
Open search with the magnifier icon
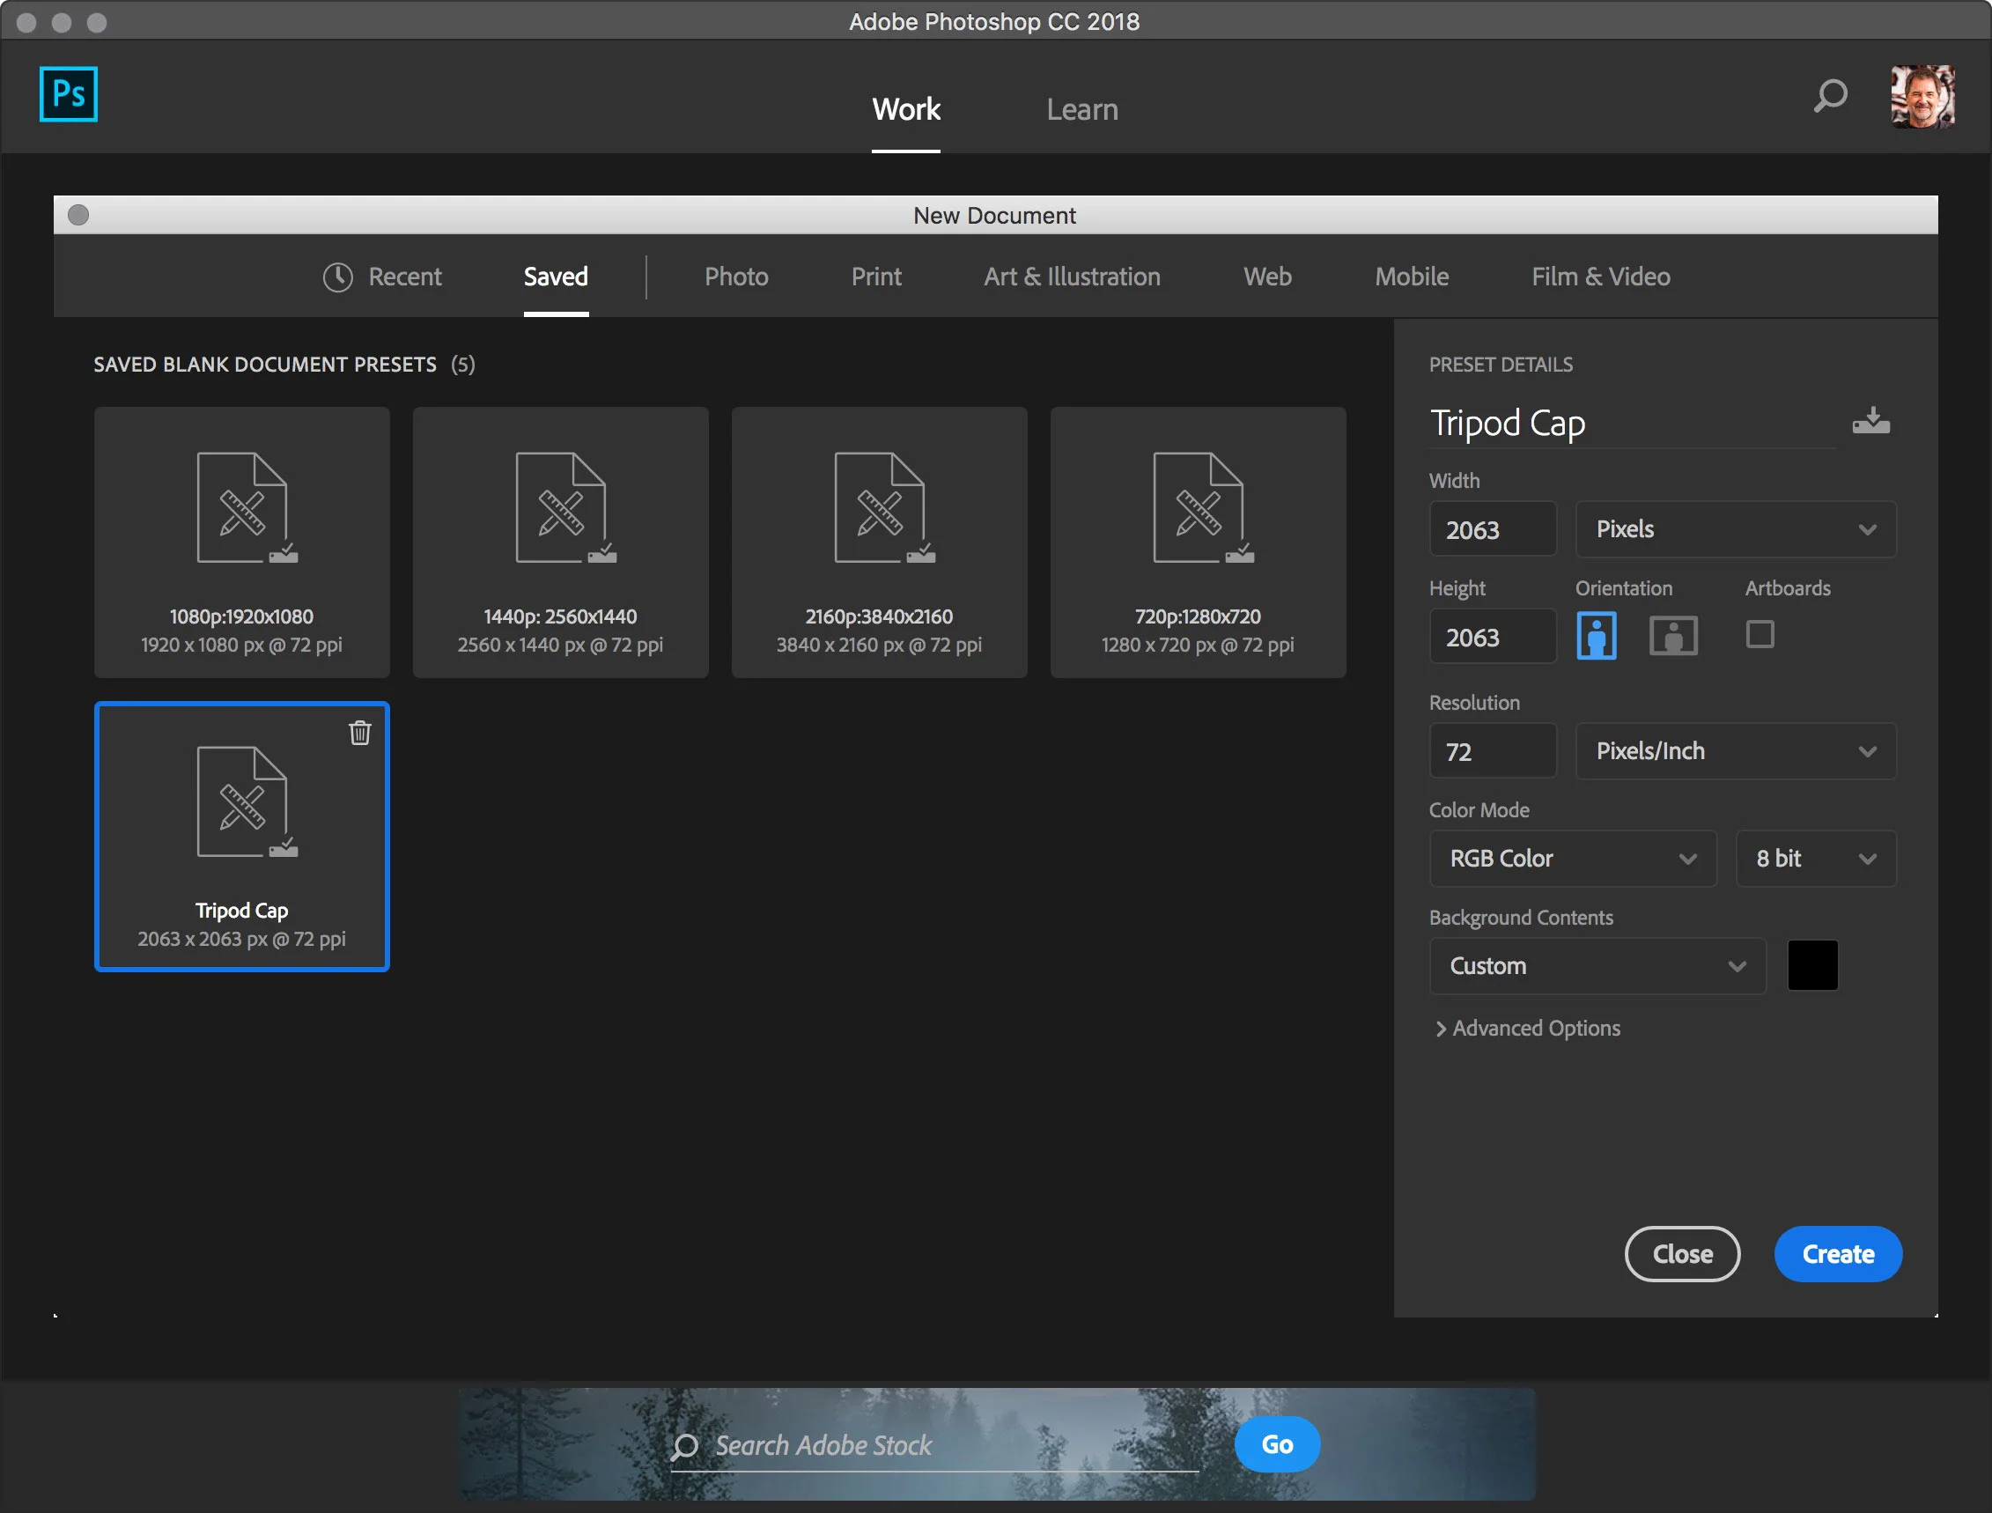point(1830,94)
